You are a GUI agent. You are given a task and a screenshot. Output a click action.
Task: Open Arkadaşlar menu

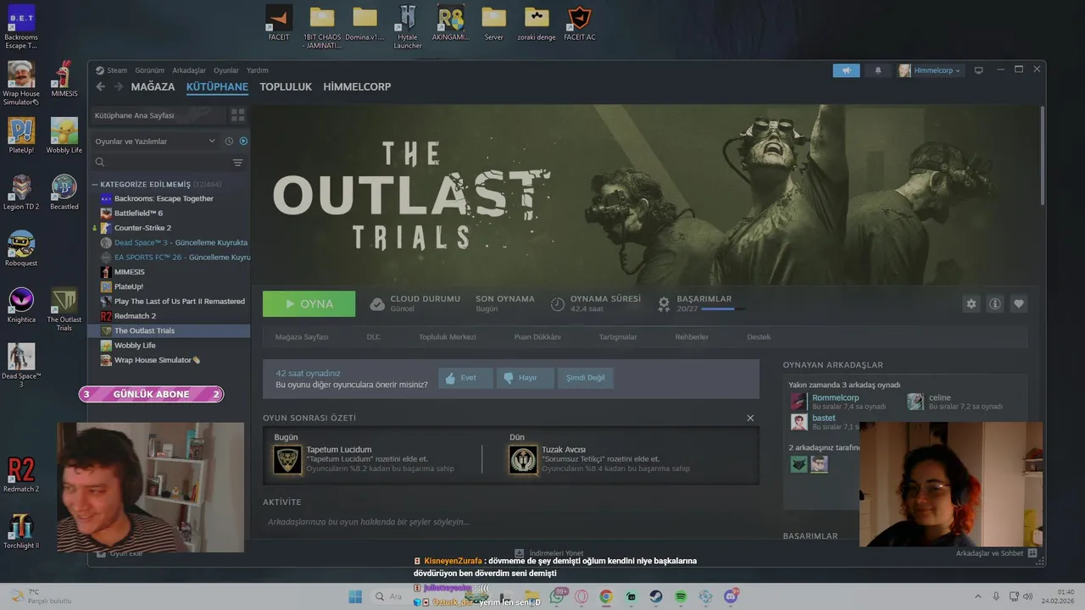(x=189, y=70)
